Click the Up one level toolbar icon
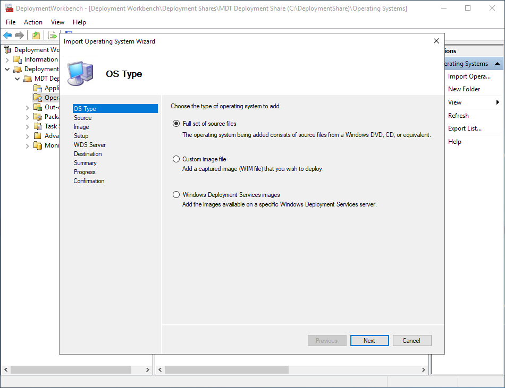The image size is (505, 388). pos(36,35)
